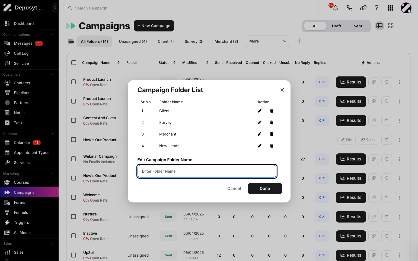Click the folder icon beside All Folders
This screenshot has height=261, width=418.
71,41
